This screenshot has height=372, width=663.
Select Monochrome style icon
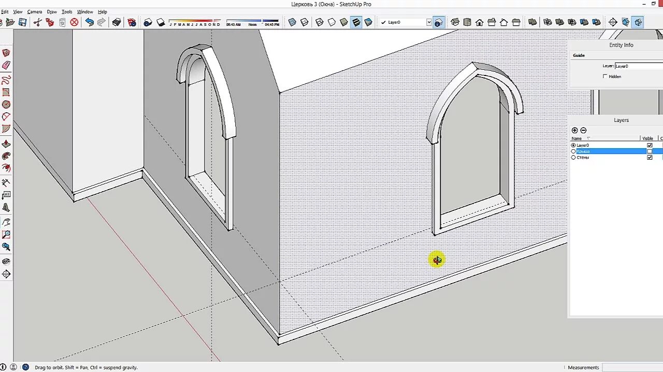[368, 22]
